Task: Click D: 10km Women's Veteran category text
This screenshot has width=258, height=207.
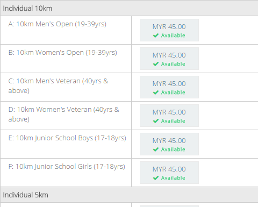Action: point(63,115)
